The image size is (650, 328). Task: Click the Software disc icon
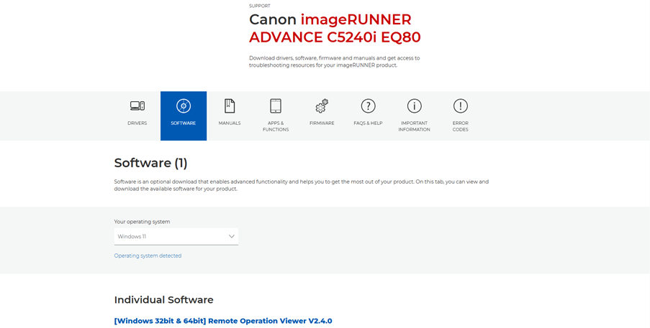coord(184,106)
